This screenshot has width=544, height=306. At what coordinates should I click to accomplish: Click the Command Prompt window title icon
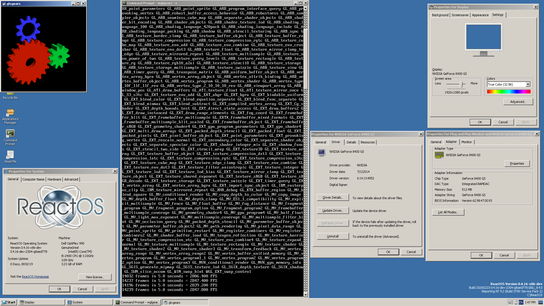[x=124, y=3]
